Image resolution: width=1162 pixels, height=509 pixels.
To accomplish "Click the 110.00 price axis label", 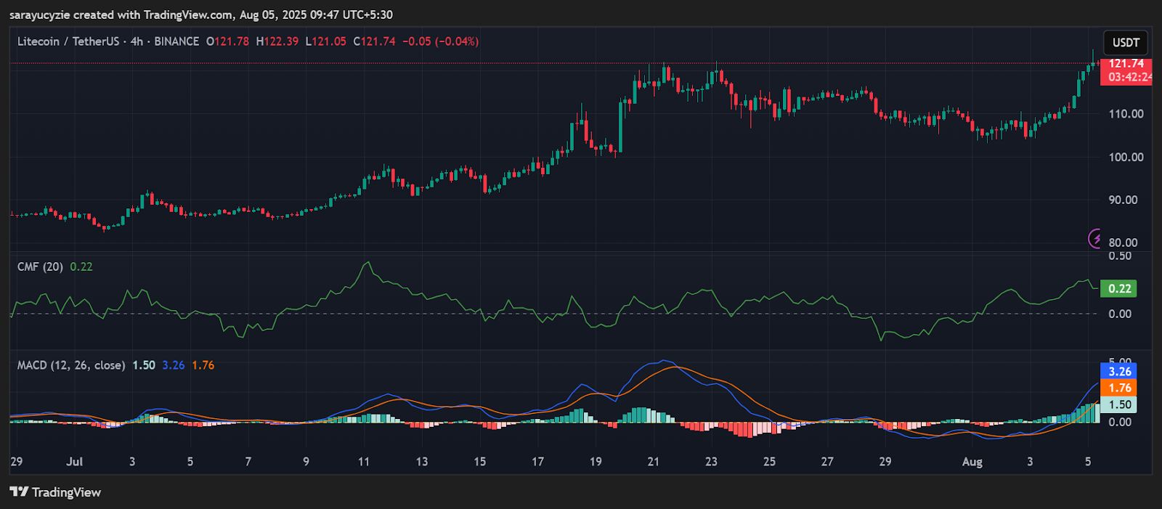I will pos(1126,114).
